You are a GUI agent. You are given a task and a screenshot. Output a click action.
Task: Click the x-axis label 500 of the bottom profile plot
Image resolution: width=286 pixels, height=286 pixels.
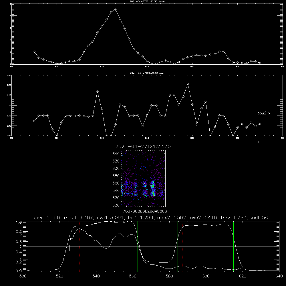[23, 276]
